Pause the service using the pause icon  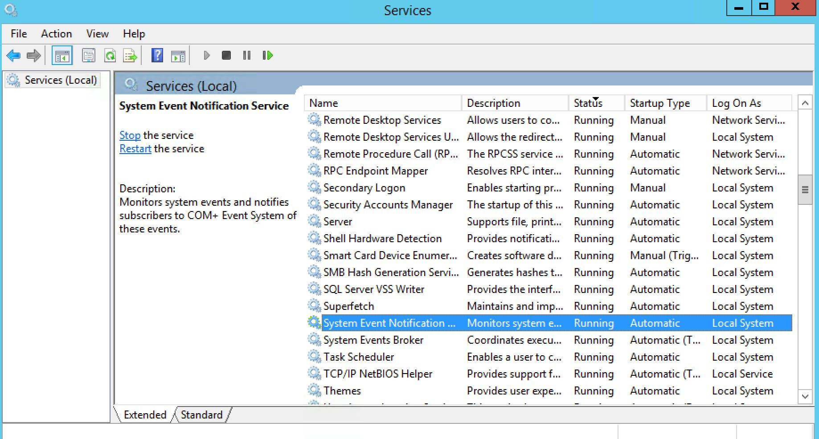tap(246, 55)
